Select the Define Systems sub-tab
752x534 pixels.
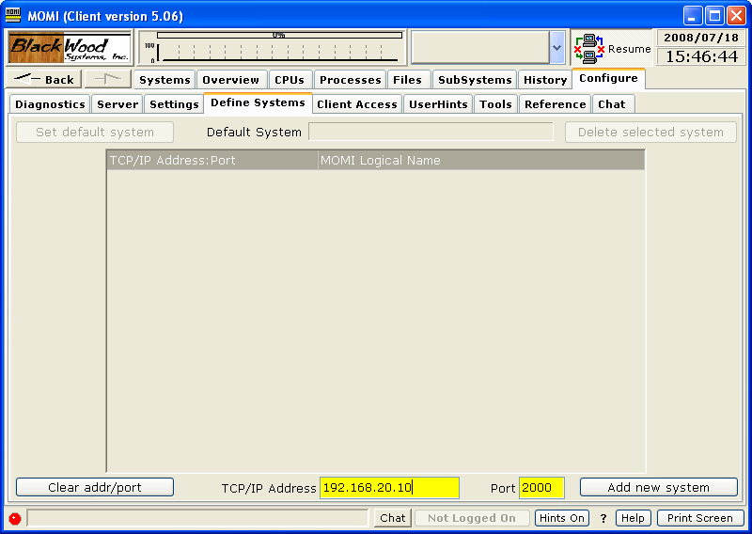[258, 102]
